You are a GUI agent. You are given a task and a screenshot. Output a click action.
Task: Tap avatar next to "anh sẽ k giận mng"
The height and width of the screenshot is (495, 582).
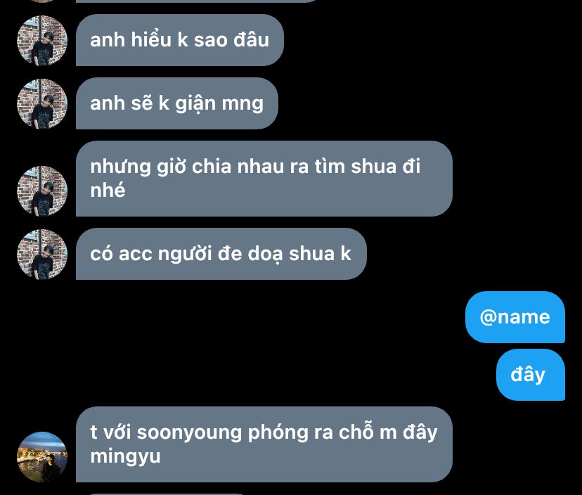(42, 103)
